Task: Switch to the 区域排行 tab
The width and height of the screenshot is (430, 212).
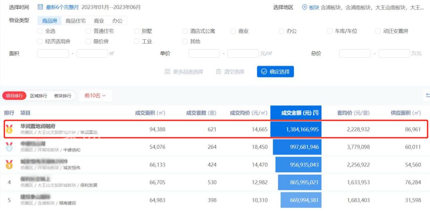Action: [39, 96]
